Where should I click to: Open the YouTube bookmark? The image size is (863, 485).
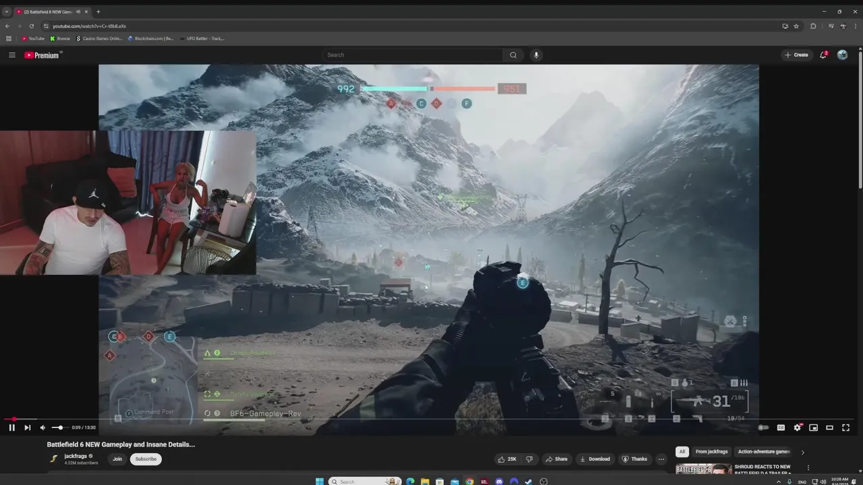[32, 38]
